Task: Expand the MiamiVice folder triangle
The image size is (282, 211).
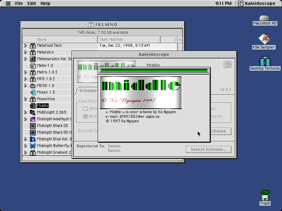Action: point(25,99)
